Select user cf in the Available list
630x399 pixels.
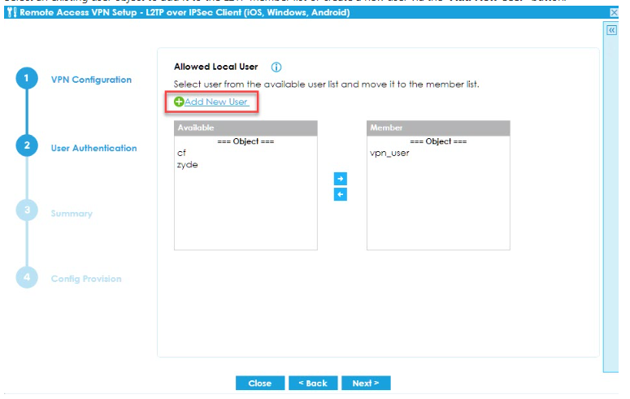click(181, 153)
